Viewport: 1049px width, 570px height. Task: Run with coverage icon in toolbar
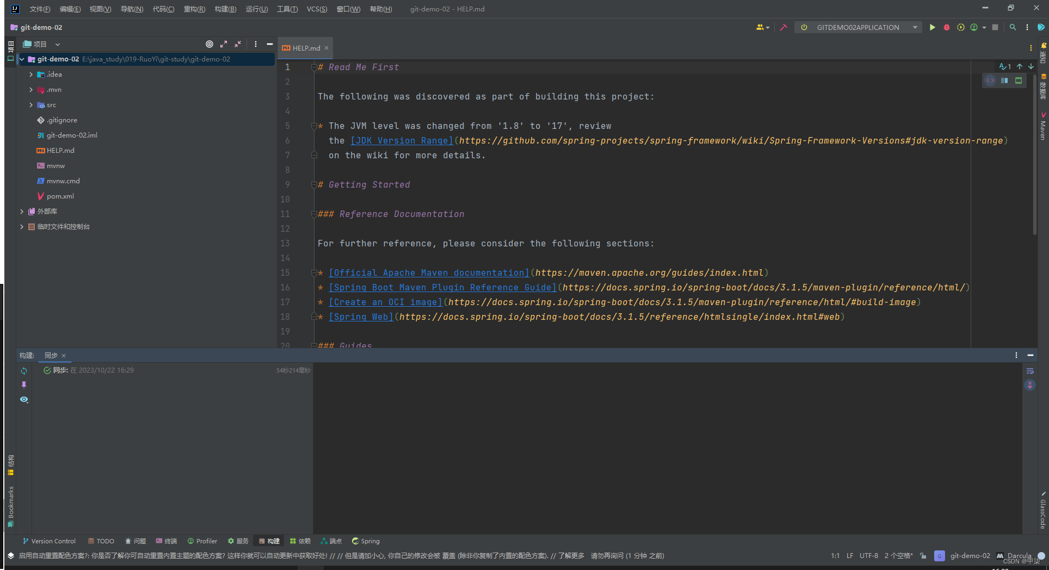961,27
